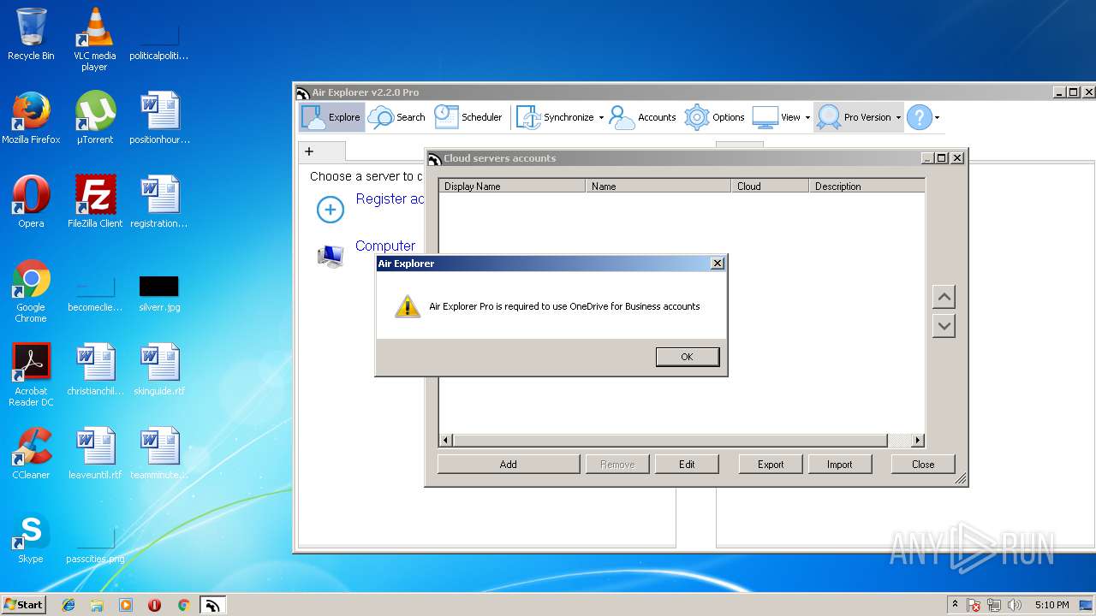Click Air Explorer taskbar button
The image size is (1096, 616).
tap(212, 605)
